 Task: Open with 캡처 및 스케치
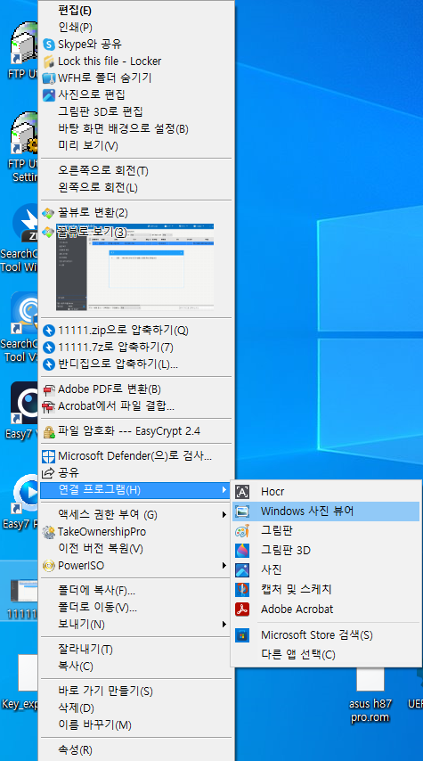(x=326, y=590)
